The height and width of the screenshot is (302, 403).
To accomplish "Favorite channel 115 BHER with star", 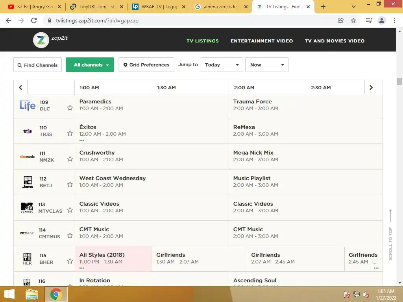I will tap(70, 261).
